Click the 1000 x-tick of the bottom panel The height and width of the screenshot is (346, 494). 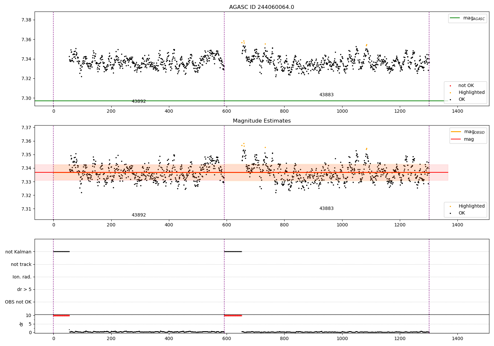[342, 338]
